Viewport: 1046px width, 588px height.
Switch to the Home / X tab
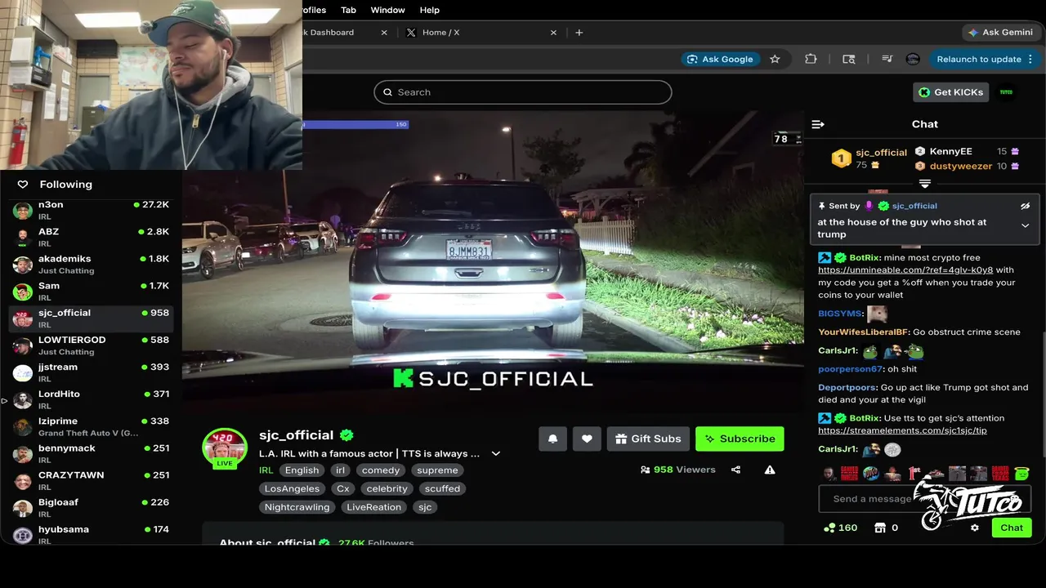481,33
